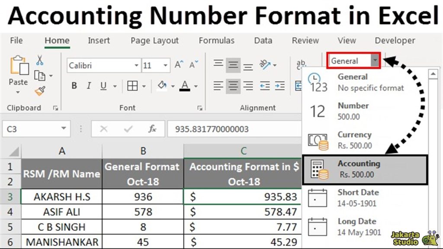443x249 pixels.
Task: Select row 4 header
Action: point(10,212)
